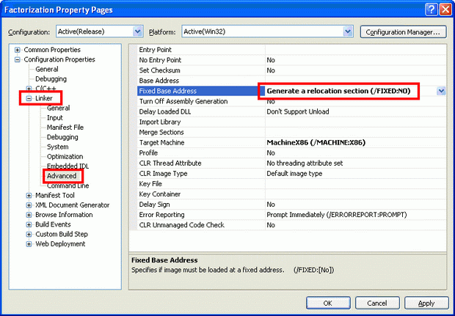The width and height of the screenshot is (455, 316).
Task: Expand the Build Events node
Action: point(29,224)
